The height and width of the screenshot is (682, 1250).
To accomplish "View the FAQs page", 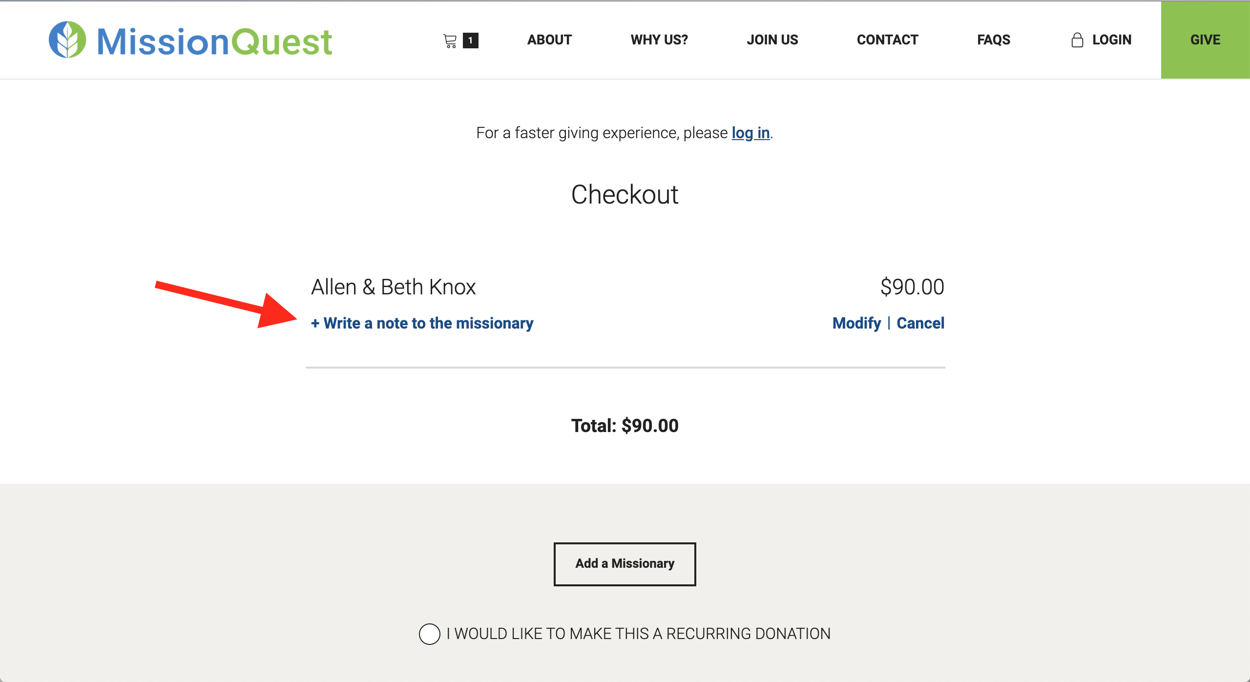I will [994, 40].
